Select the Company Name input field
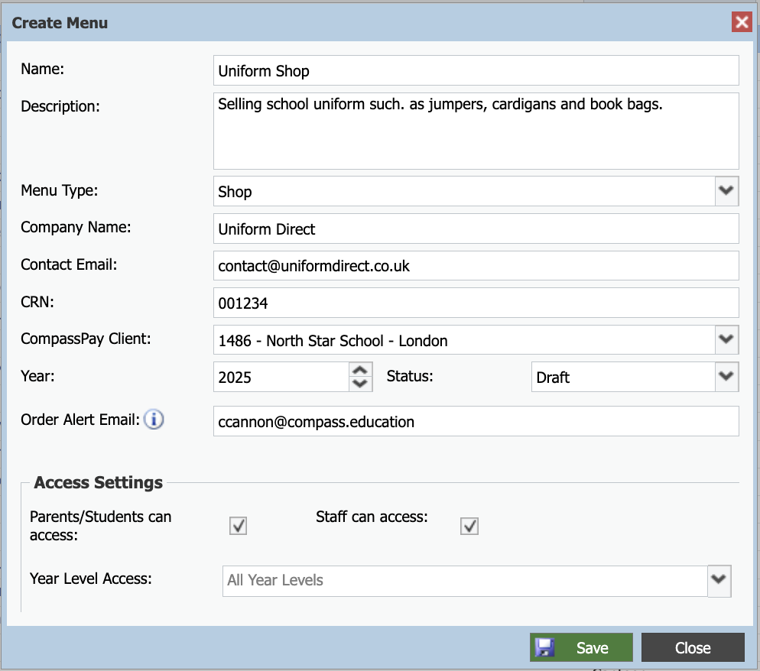 (476, 229)
